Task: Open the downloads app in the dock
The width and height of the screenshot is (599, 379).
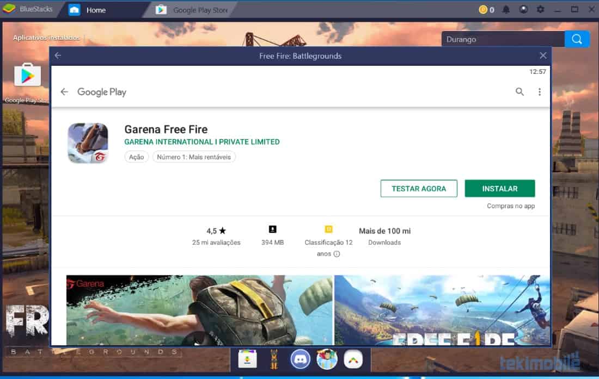Action: 248,359
